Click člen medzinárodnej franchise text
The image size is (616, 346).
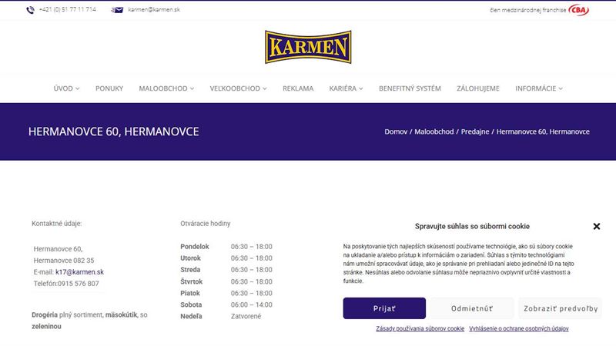528,10
